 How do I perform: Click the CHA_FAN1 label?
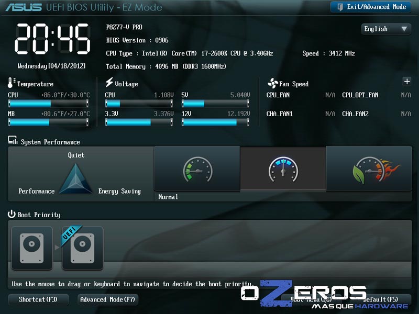tap(280, 114)
